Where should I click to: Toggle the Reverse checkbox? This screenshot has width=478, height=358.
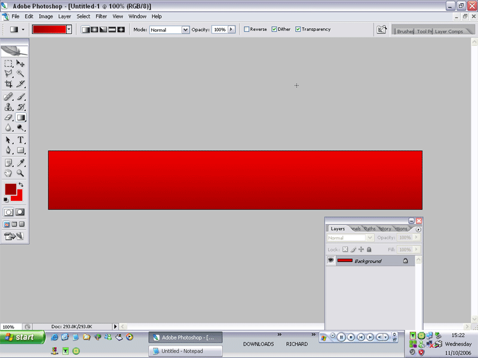(247, 29)
